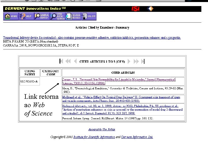Click Articles Cited by Examiner--Summary heading
Image resolution: width=208 pixels, height=156 pixels.
tap(102, 28)
